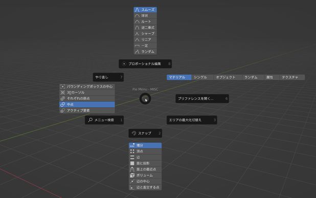Click the pie menu center circle
This screenshot has width=316, height=198.
[x=145, y=99]
